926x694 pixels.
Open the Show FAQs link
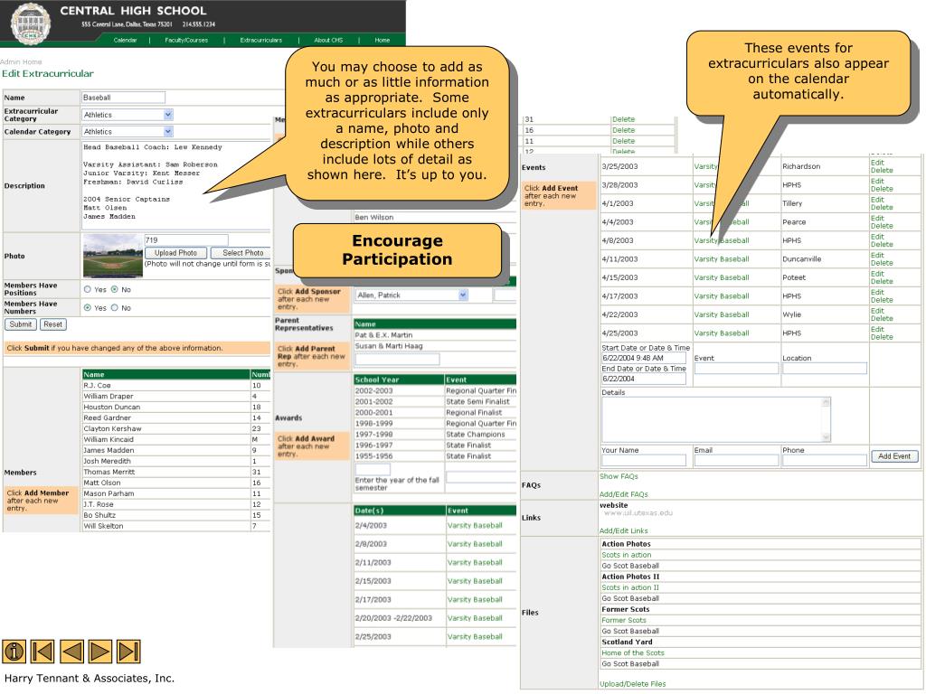click(x=619, y=476)
